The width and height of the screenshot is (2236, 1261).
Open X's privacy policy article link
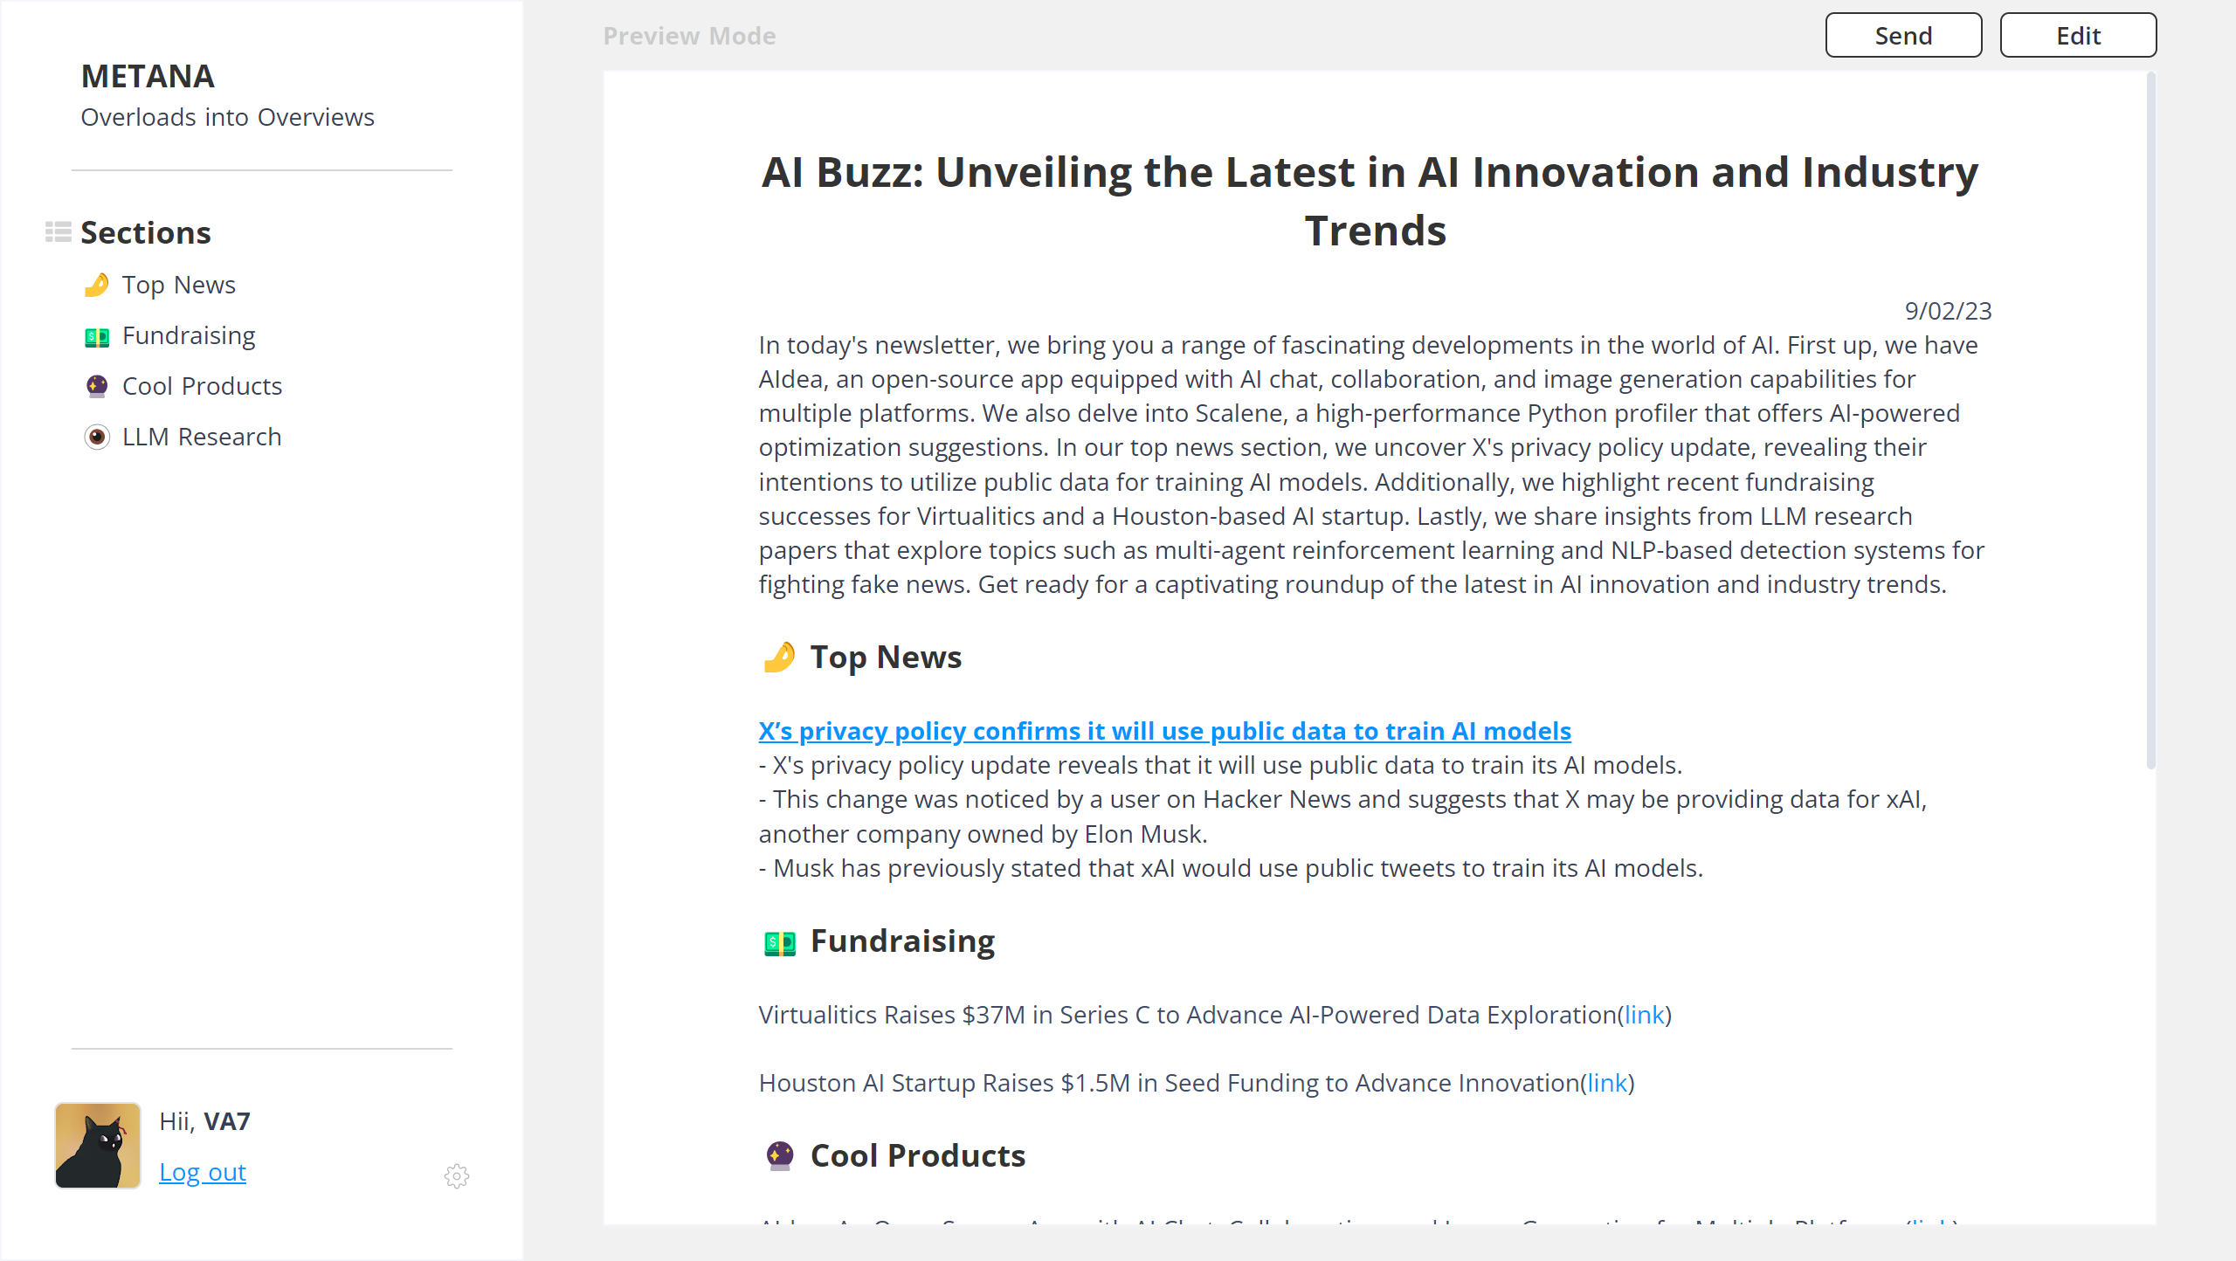coord(1164,731)
